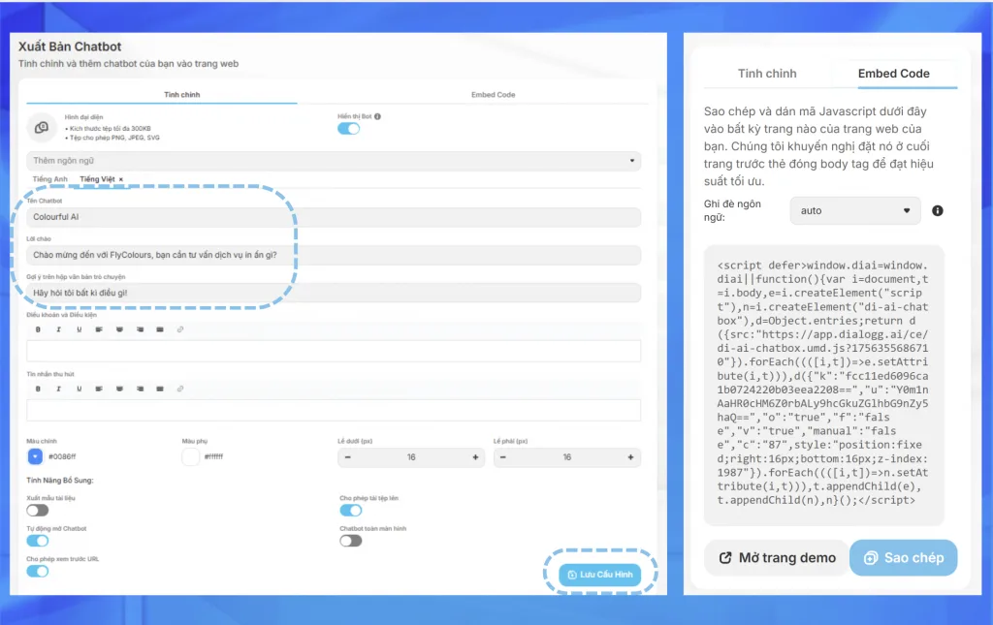Image resolution: width=993 pixels, height=625 pixels.
Task: Open the Ghi đè ngôn ngữ auto dropdown
Action: [x=855, y=210]
